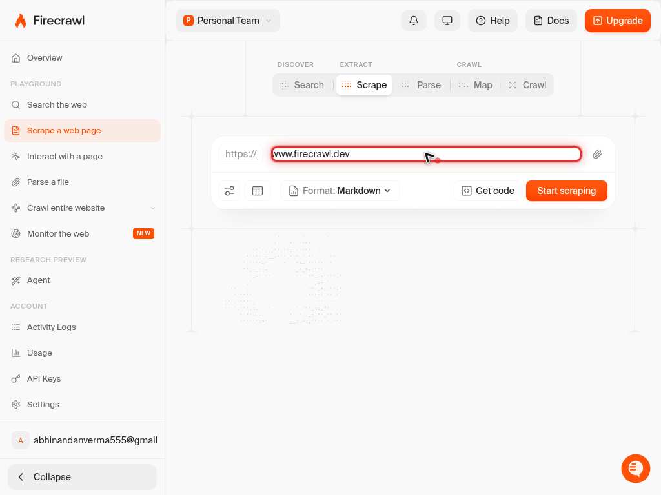The height and width of the screenshot is (495, 661).
Task: Open Interact with a page
Action: [82, 156]
